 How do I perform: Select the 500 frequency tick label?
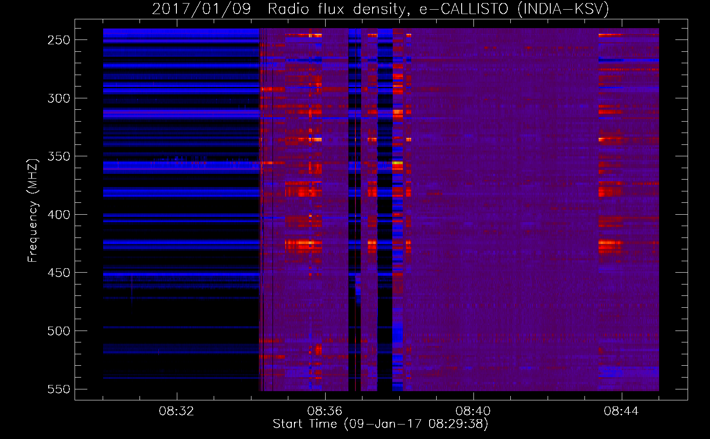point(59,331)
